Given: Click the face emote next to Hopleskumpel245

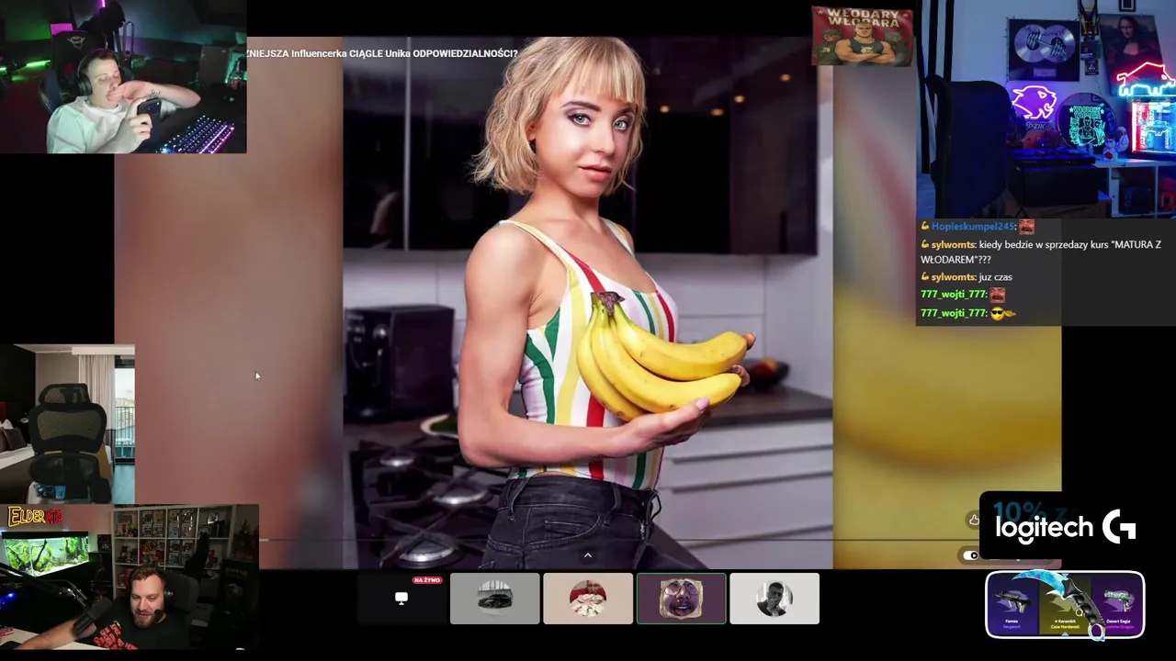Looking at the screenshot, I should pos(1026,227).
